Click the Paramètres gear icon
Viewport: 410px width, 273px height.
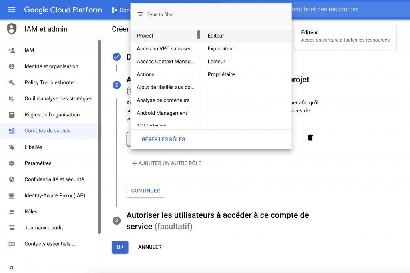point(12,163)
